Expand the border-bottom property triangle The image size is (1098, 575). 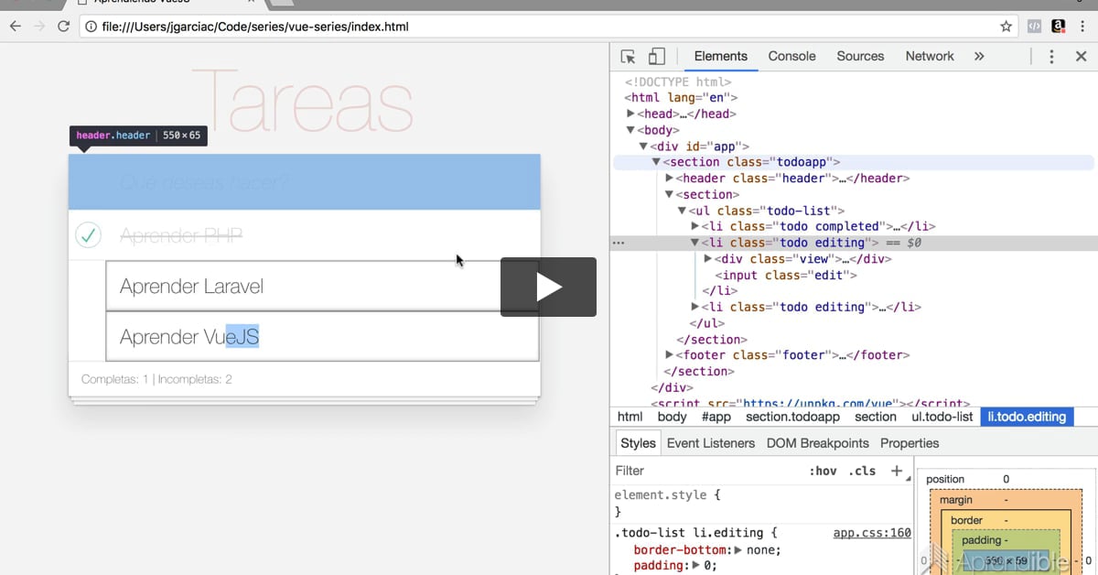738,550
